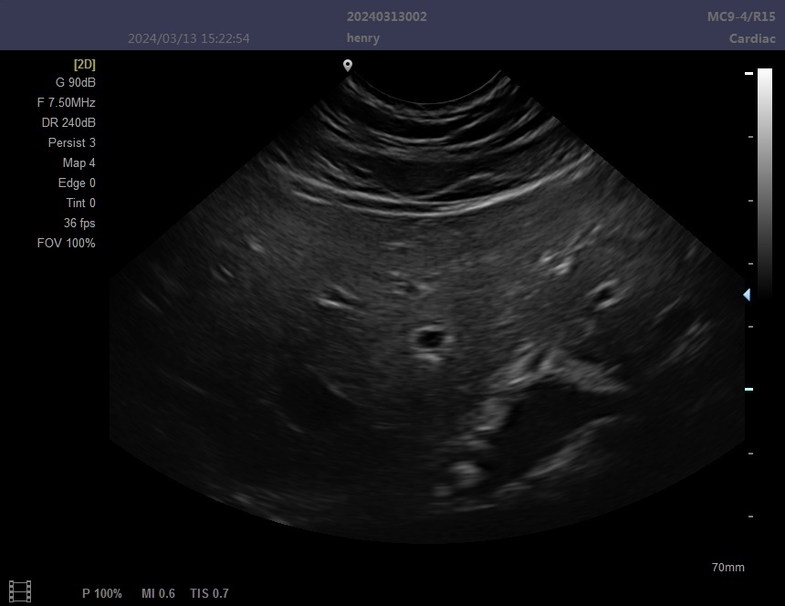
Task: Select the Persist 3 parameter
Action: click(x=71, y=143)
